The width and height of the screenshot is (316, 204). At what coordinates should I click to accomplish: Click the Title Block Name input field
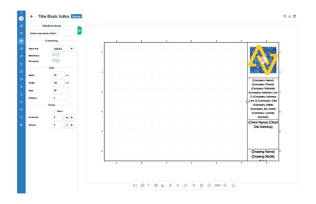click(51, 33)
